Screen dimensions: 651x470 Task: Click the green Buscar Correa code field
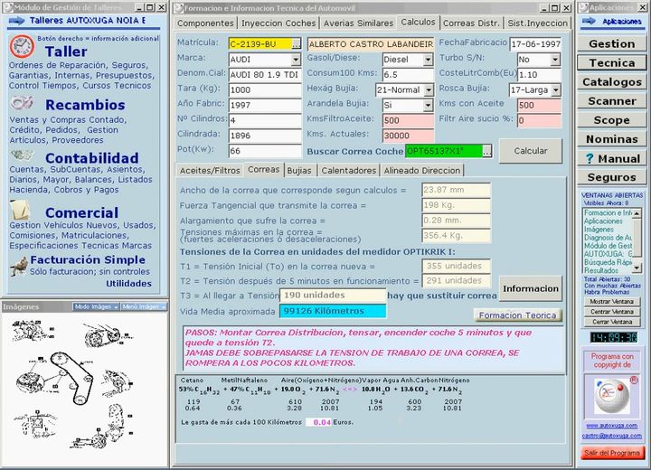pyautogui.click(x=444, y=151)
